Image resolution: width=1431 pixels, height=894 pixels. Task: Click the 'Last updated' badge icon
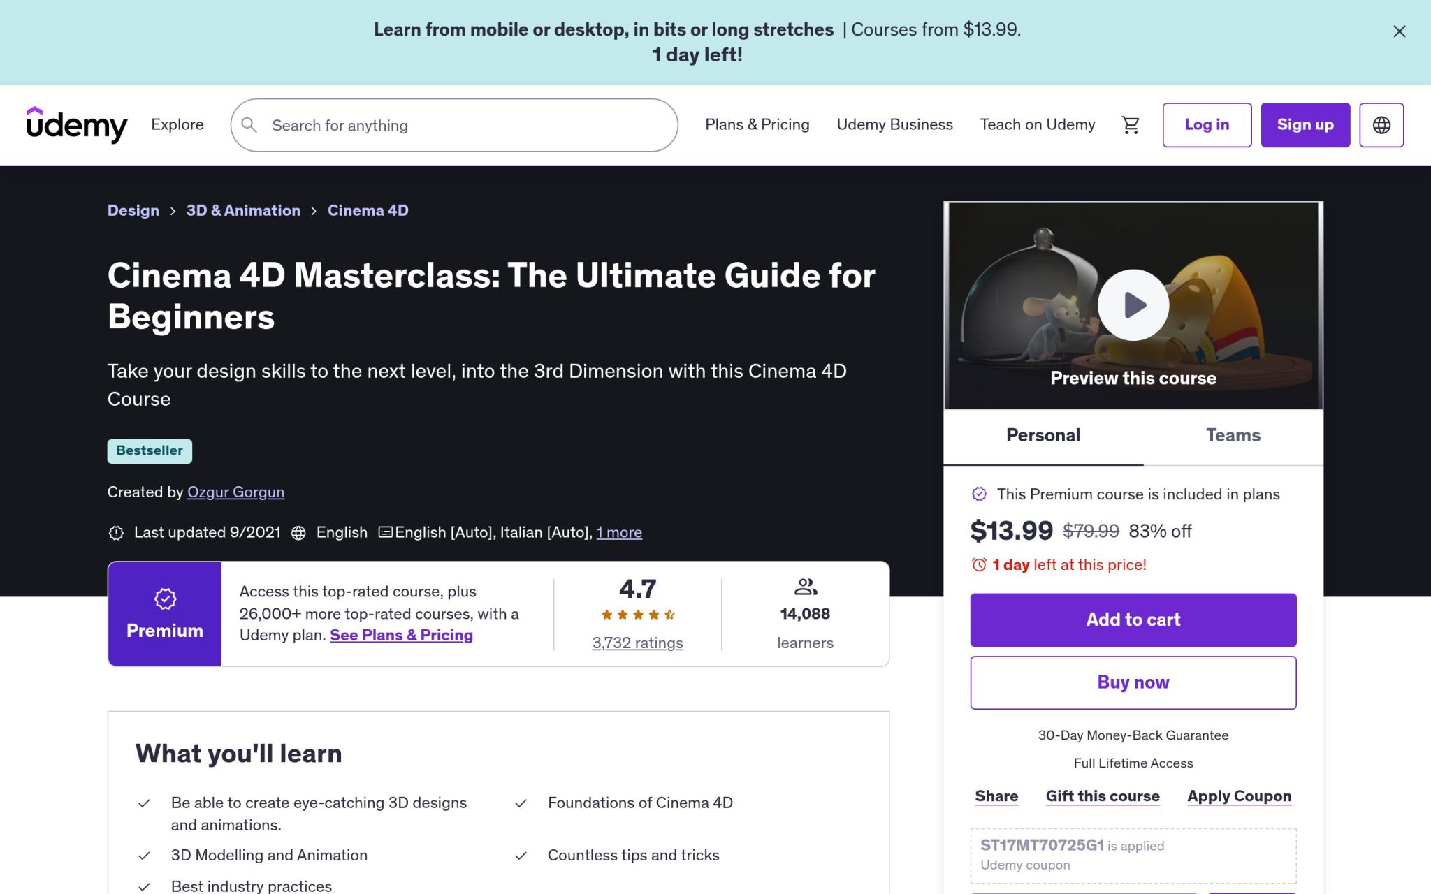pos(116,533)
